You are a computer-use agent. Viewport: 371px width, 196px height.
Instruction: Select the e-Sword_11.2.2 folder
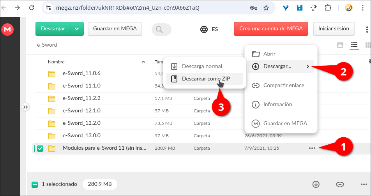pos(81,98)
